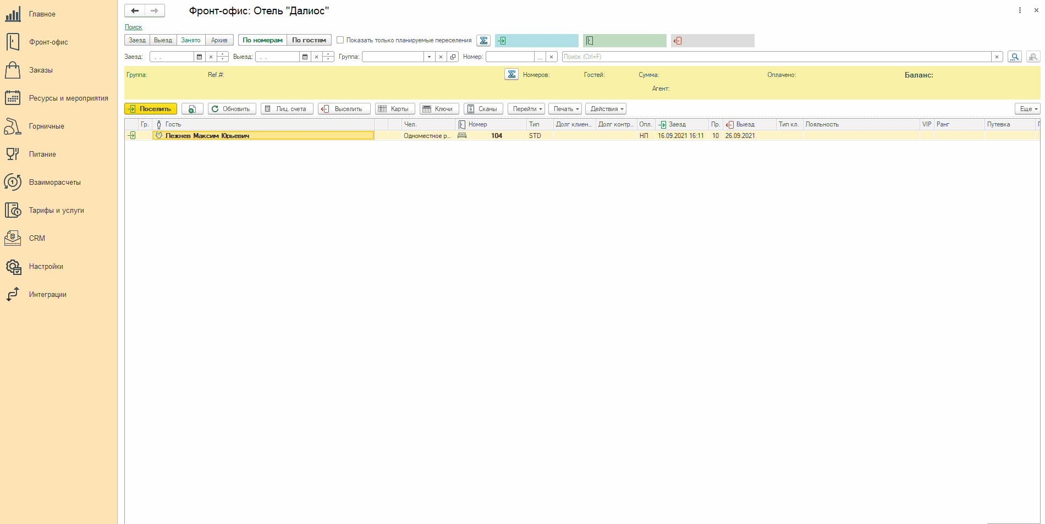Toggle Показать только планируемые переселения checkbox
Screen dimensions: 1045x524
pos(340,40)
